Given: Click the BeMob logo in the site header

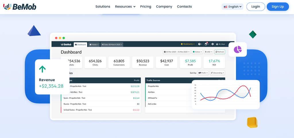Looking at the screenshot, I should tap(20, 7).
